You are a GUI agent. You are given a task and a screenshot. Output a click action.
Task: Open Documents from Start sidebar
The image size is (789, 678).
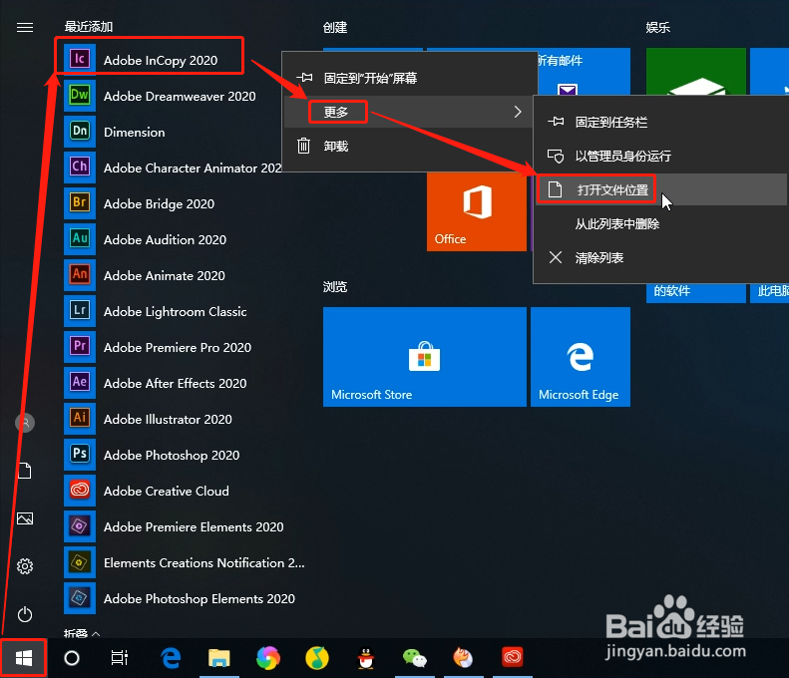(25, 471)
